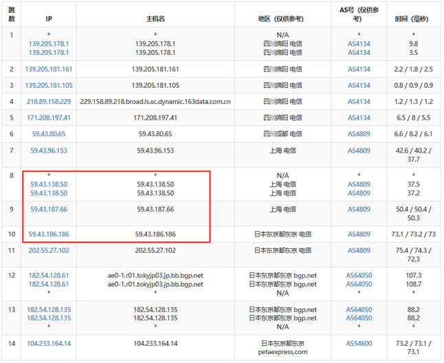Select the time cell 73.2 / 73.1 / 73.1
Image resolution: width=444 pixels, height=363 pixels.
point(414,347)
